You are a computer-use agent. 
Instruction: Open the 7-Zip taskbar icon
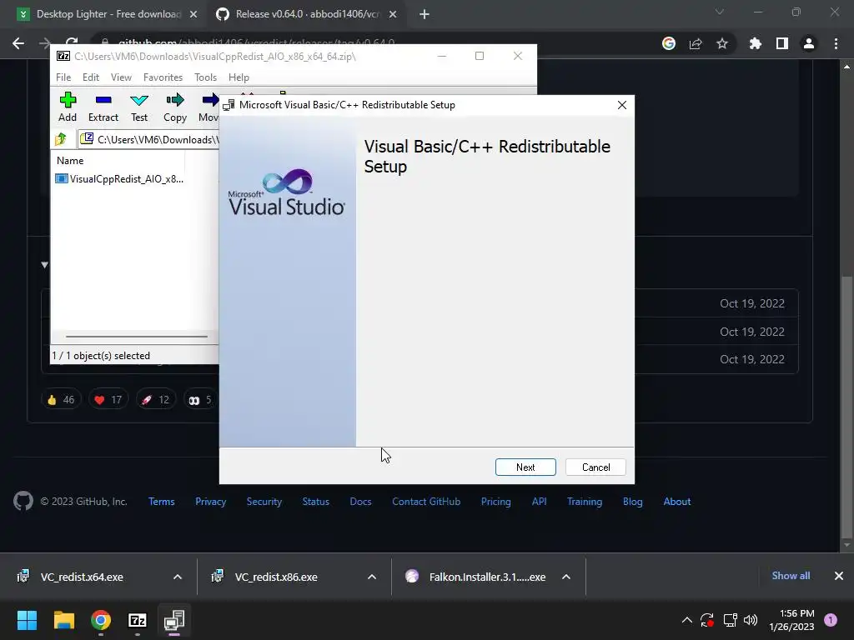(x=138, y=620)
